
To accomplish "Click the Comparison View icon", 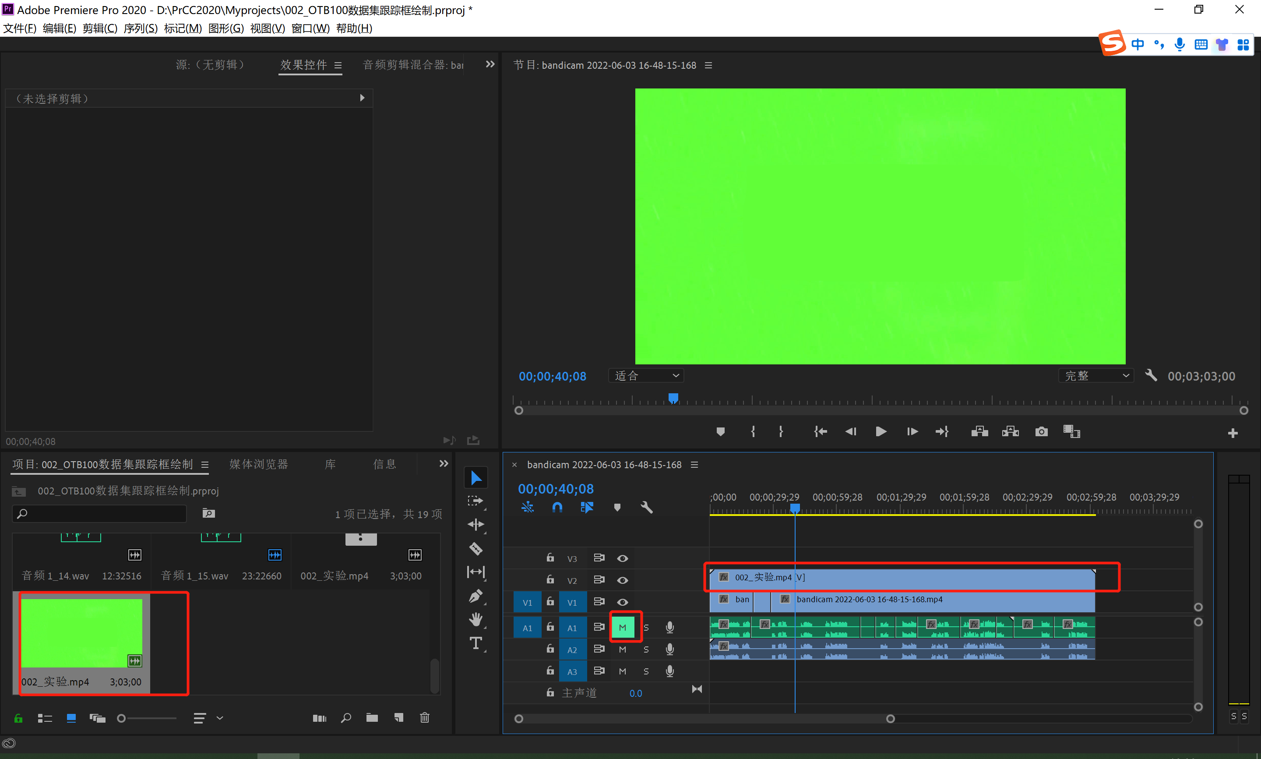I will pyautogui.click(x=1071, y=432).
